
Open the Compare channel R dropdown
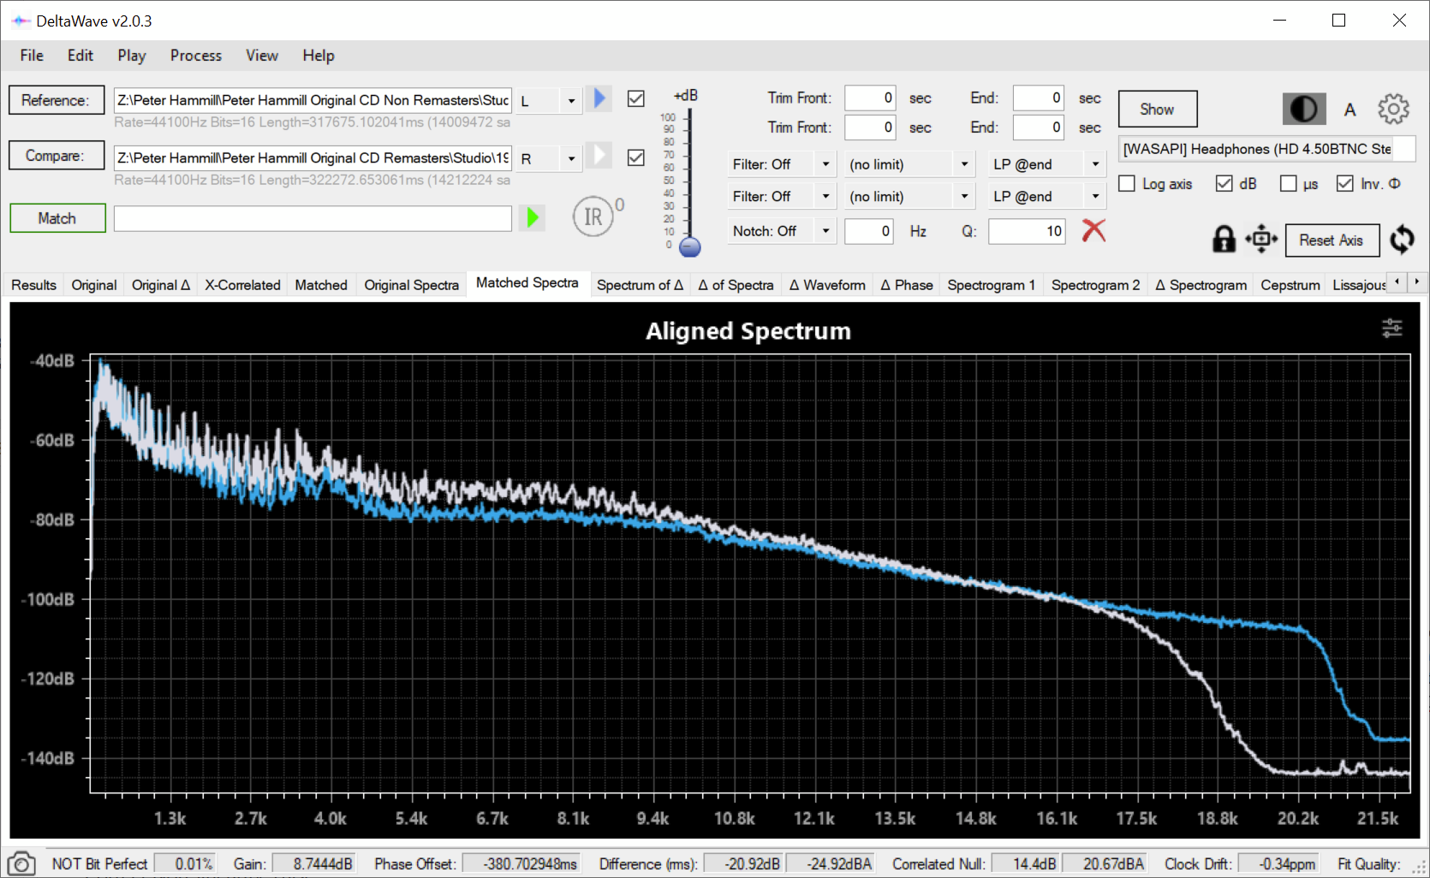[x=550, y=159]
